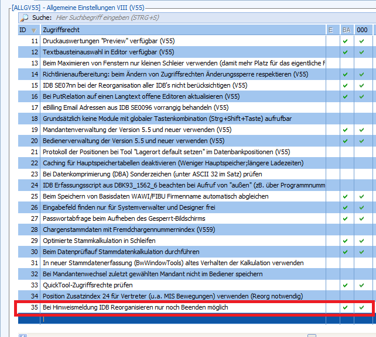Screen dimensions: 376x337
Task: Click the magnifier icon beside Suche
Action: (24, 18)
